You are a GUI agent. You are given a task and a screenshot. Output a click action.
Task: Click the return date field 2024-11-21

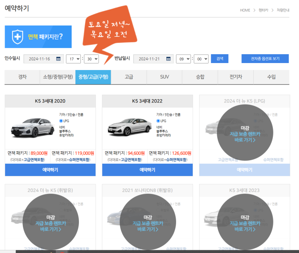tap(153, 59)
